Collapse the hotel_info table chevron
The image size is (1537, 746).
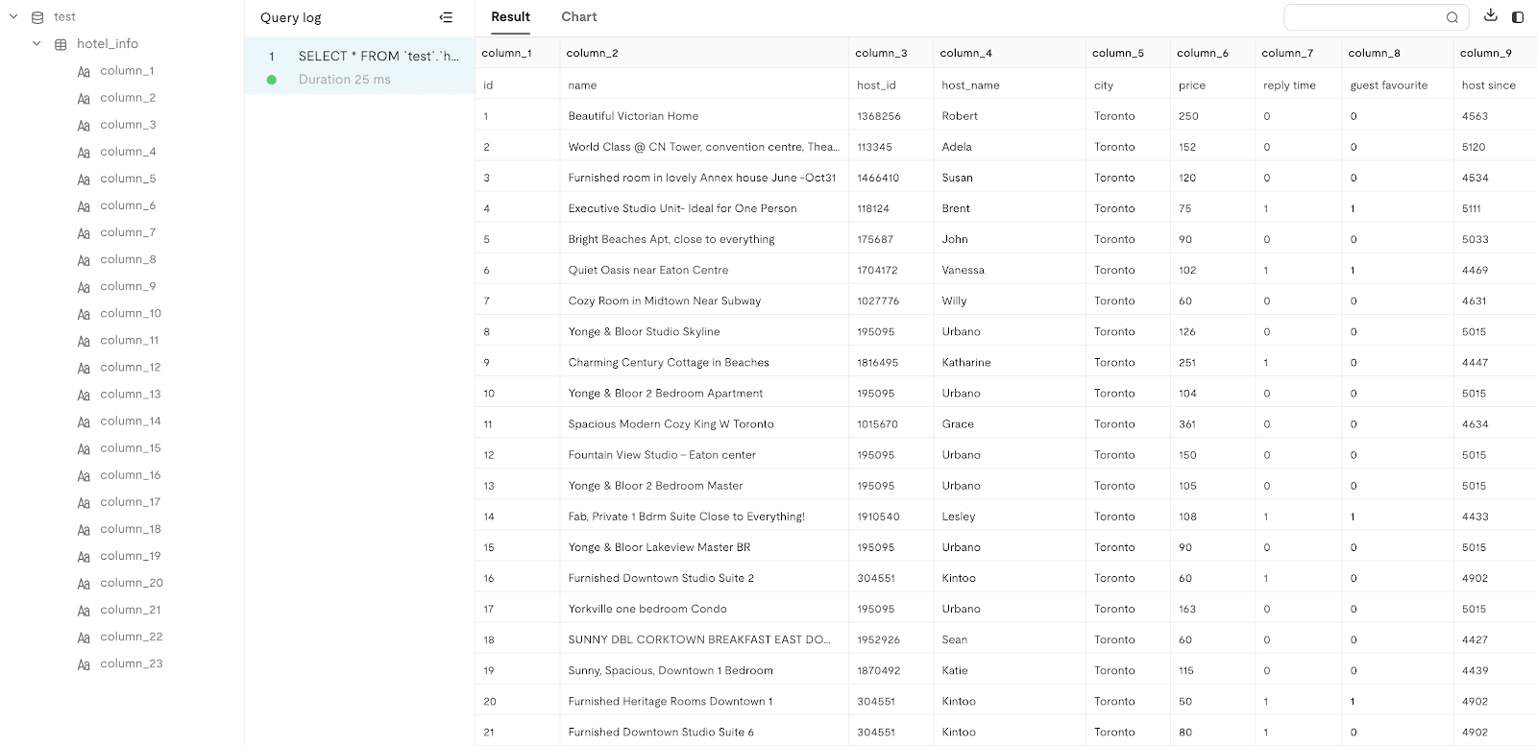pyautogui.click(x=37, y=43)
